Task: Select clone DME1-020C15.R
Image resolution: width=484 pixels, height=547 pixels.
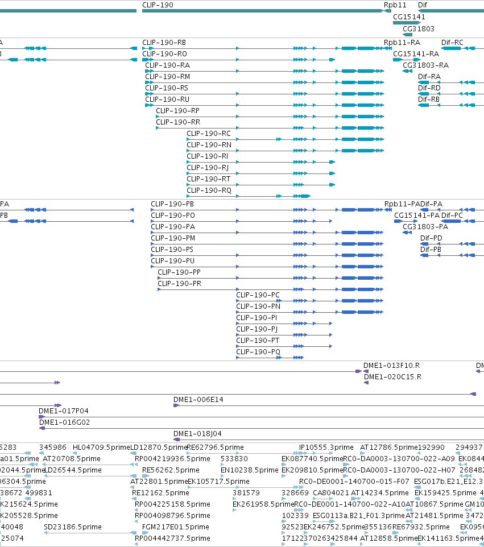Action: coord(392,377)
